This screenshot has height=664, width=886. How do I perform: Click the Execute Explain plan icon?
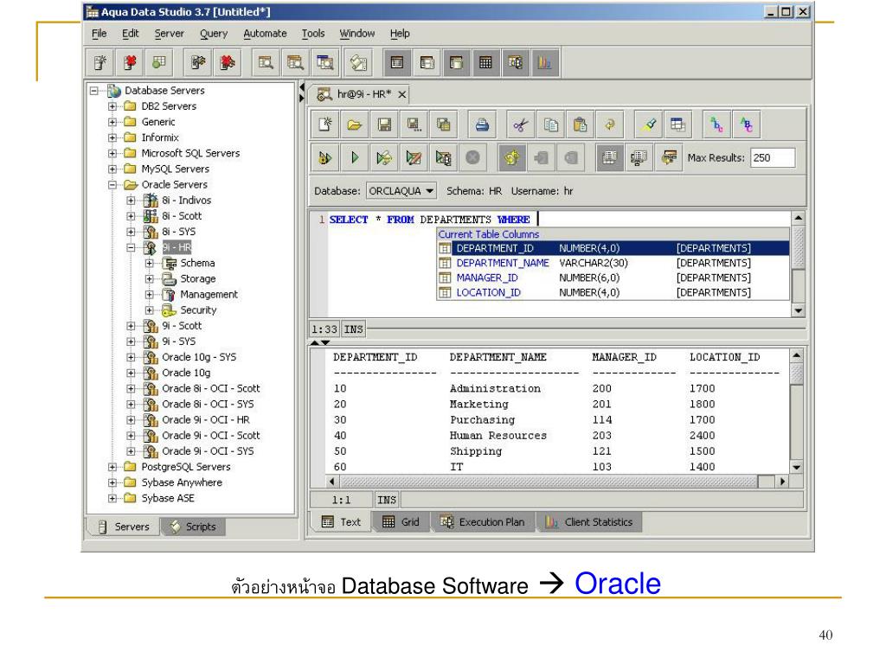[x=443, y=157]
